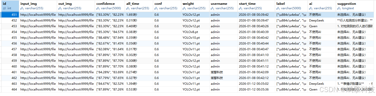Select the conf column header
The width and height of the screenshot is (376, 96).
pyautogui.click(x=167, y=6)
